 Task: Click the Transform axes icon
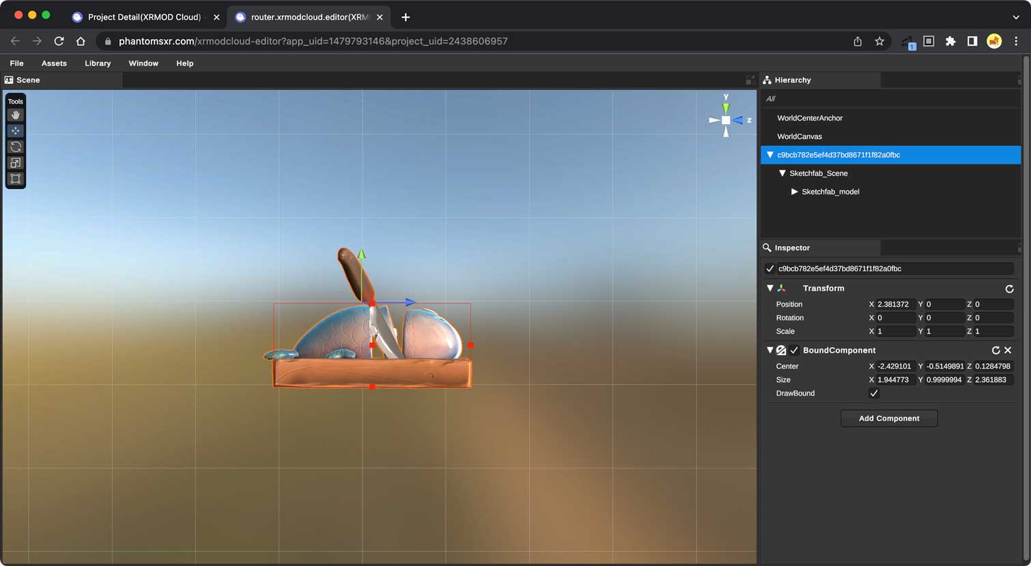(781, 288)
